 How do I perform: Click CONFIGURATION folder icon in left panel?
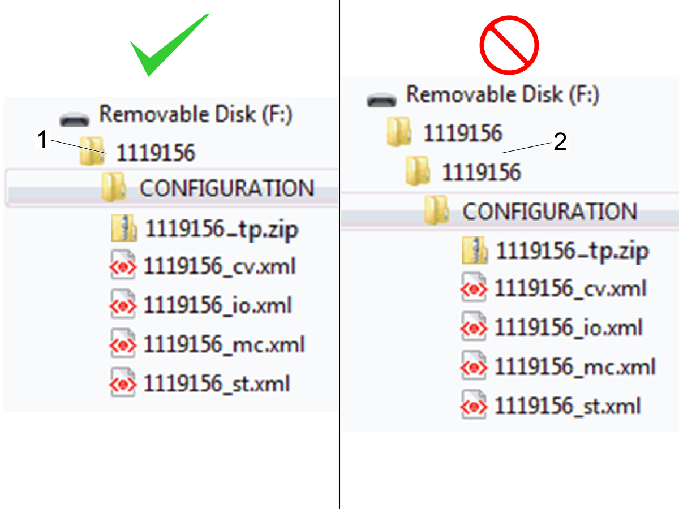114,188
